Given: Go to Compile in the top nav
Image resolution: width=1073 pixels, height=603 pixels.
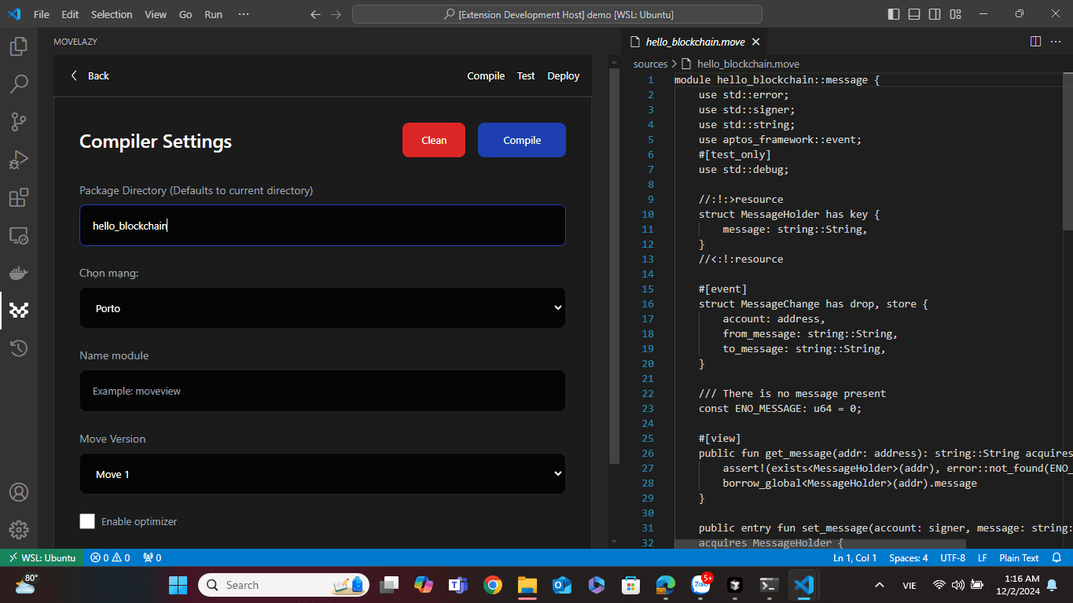Looking at the screenshot, I should tap(486, 76).
